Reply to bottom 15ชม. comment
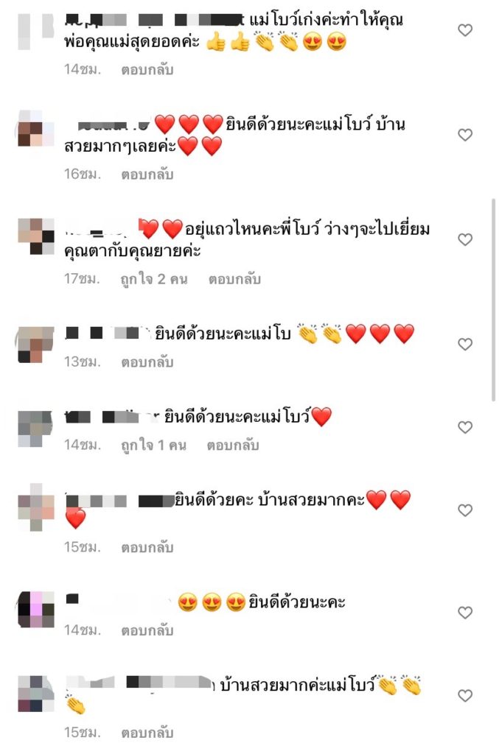This screenshot has width=499, height=754. point(147,733)
